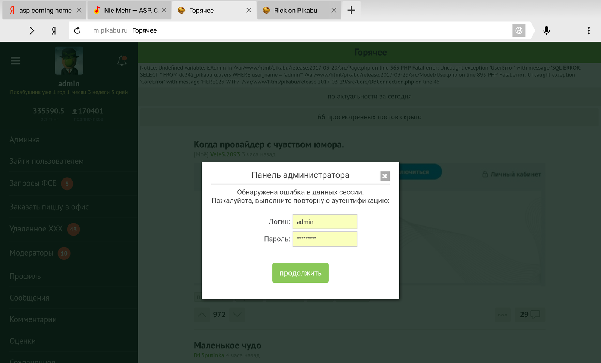The image size is (601, 363).
Task: Close the admin panel dialog
Action: coord(385,176)
